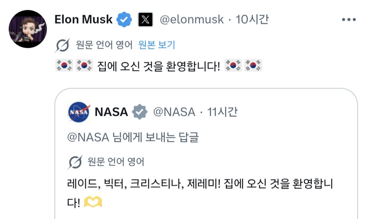This screenshot has width=374, height=219.
Task: Click the translation icon inside the quoted NASA post
Action: (74, 162)
